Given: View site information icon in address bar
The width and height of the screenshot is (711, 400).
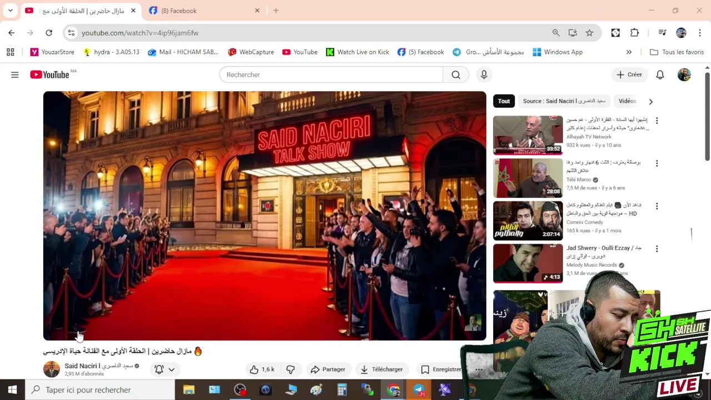Looking at the screenshot, I should click(x=71, y=33).
